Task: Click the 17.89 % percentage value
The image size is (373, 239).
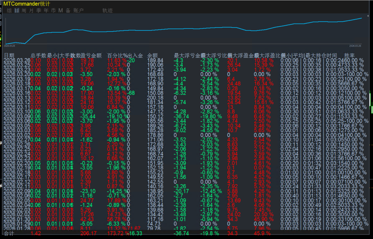Action: click(x=117, y=201)
